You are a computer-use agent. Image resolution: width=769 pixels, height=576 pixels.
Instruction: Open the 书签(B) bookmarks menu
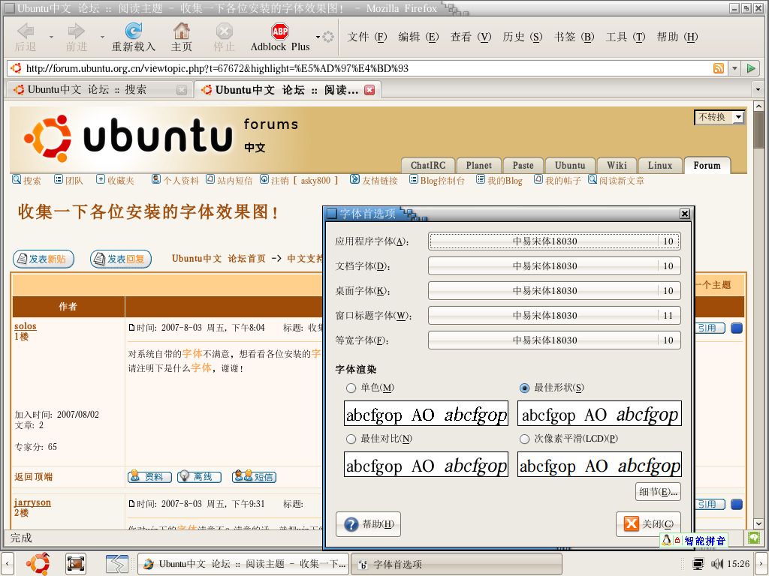tap(574, 37)
